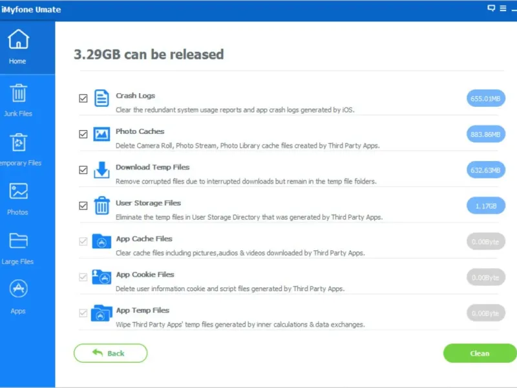The width and height of the screenshot is (517, 388).
Task: Select the 'App Cookie Files' title text
Action: (x=145, y=274)
